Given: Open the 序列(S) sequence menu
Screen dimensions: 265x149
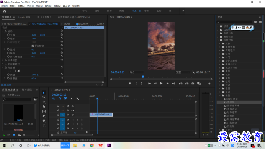Looking at the screenshot, I should [x=30, y=6].
